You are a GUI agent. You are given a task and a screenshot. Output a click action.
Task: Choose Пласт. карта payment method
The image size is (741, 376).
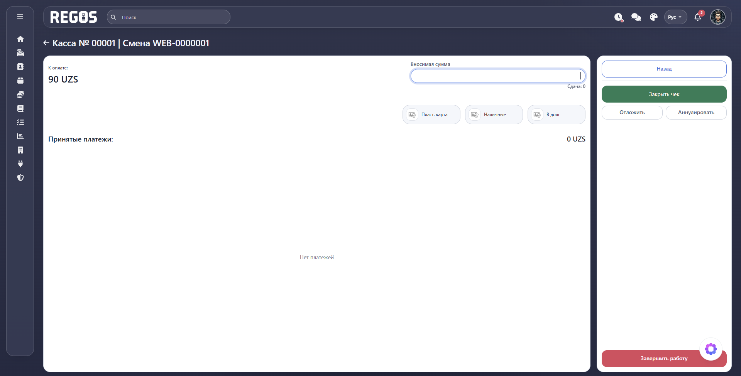(x=431, y=115)
